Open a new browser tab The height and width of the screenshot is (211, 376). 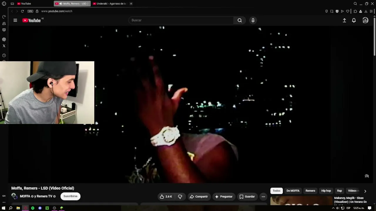pyautogui.click(x=131, y=4)
